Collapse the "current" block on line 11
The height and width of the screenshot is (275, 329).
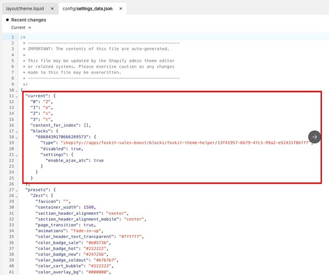pyautogui.click(x=17, y=96)
